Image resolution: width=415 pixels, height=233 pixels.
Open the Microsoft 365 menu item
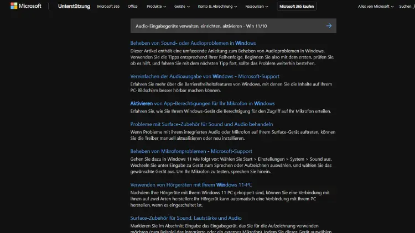108,6
